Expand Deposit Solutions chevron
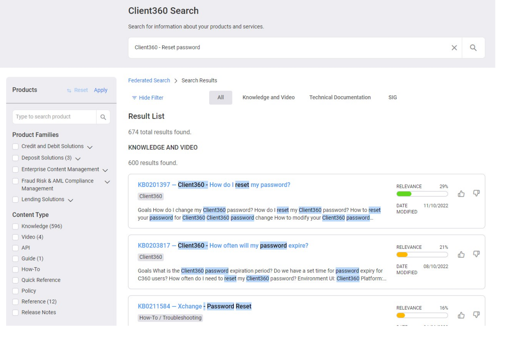The width and height of the screenshot is (520, 342). tap(78, 158)
